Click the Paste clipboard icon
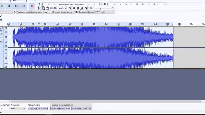205x115 pixels. click(x=47, y=8)
